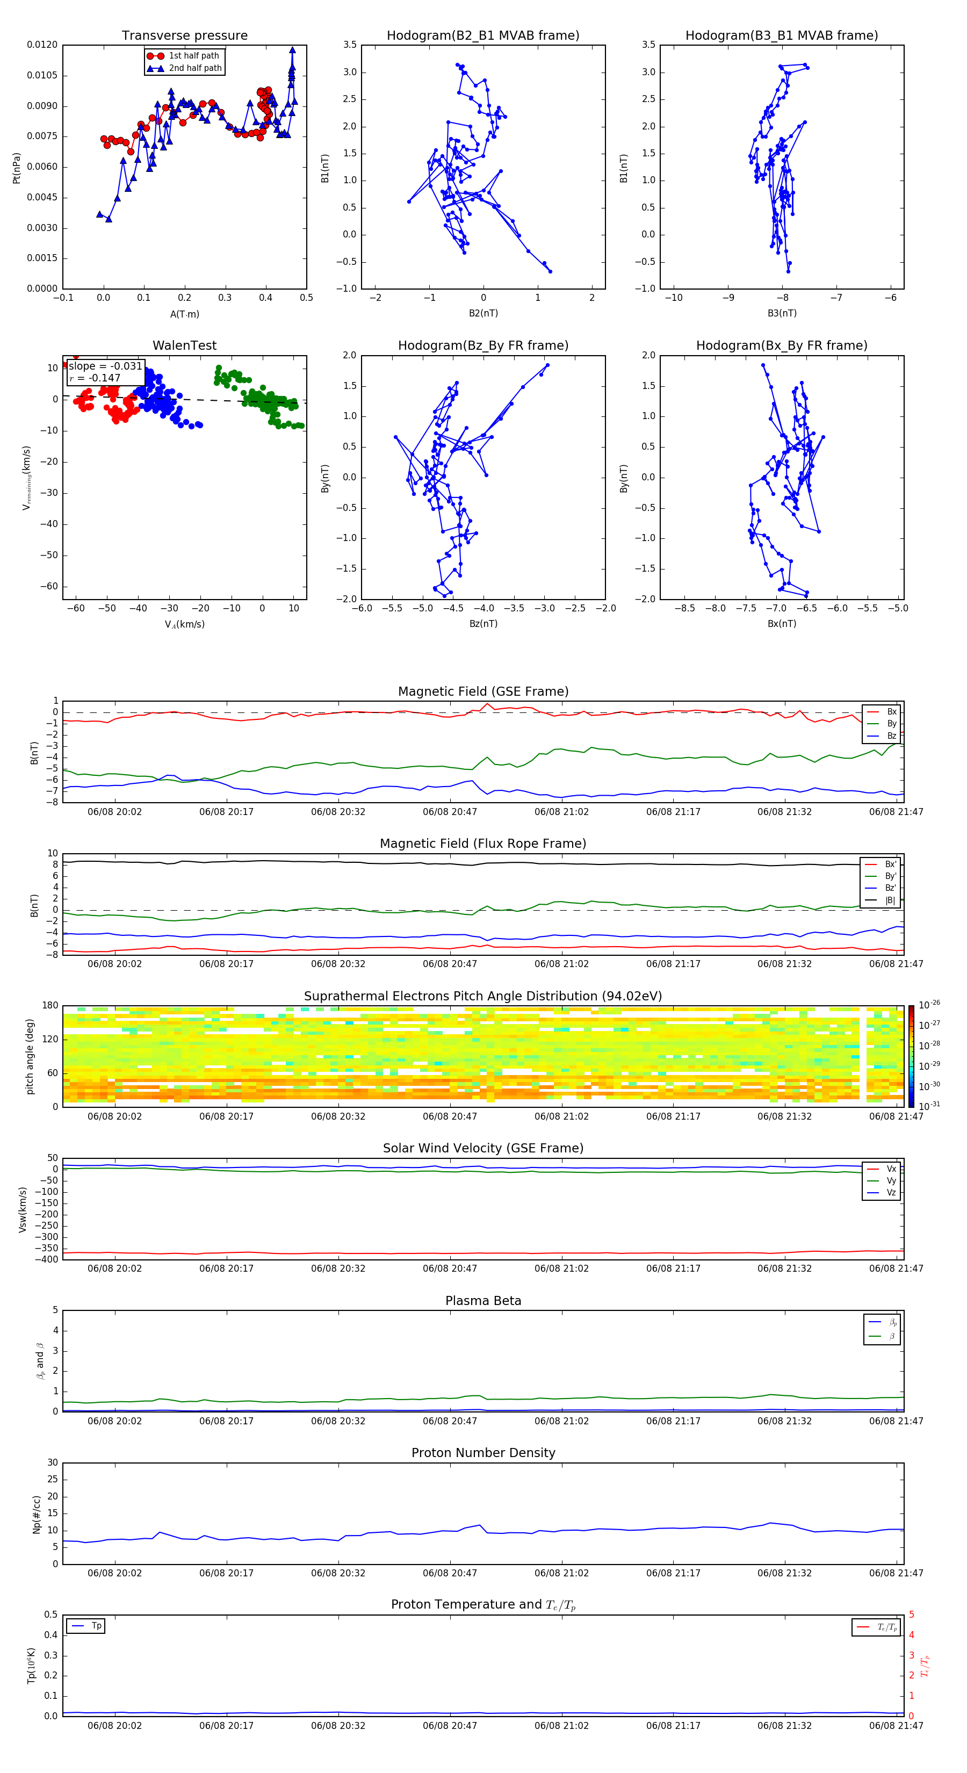The width and height of the screenshot is (967, 1773).
Task: Click the pitch angle colorbar
Action: pos(911,1056)
